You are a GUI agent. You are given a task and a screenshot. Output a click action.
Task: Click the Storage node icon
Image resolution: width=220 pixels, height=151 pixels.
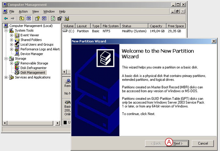(11, 58)
